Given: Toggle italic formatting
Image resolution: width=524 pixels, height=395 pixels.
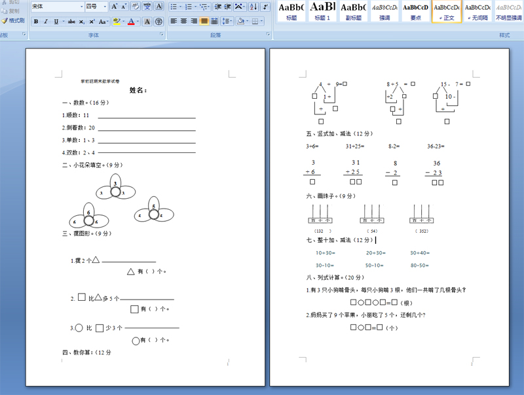Looking at the screenshot, I should (46, 22).
